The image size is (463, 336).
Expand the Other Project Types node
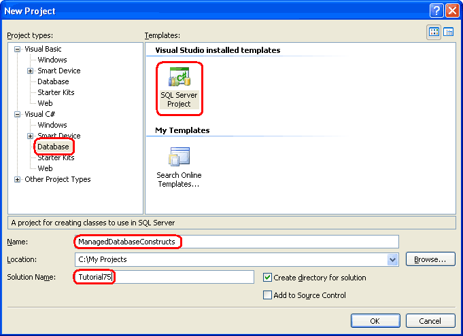[18, 180]
